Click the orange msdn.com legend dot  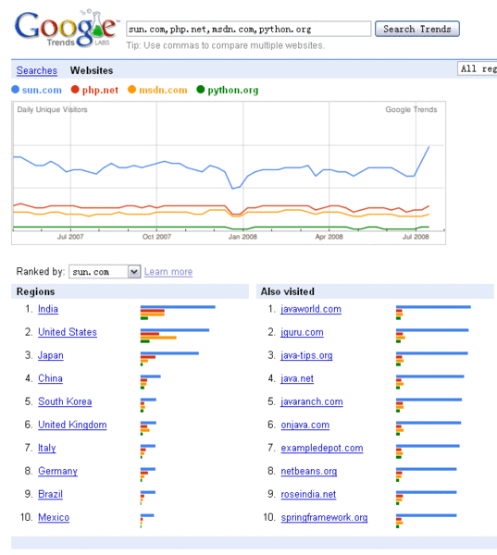[x=131, y=90]
